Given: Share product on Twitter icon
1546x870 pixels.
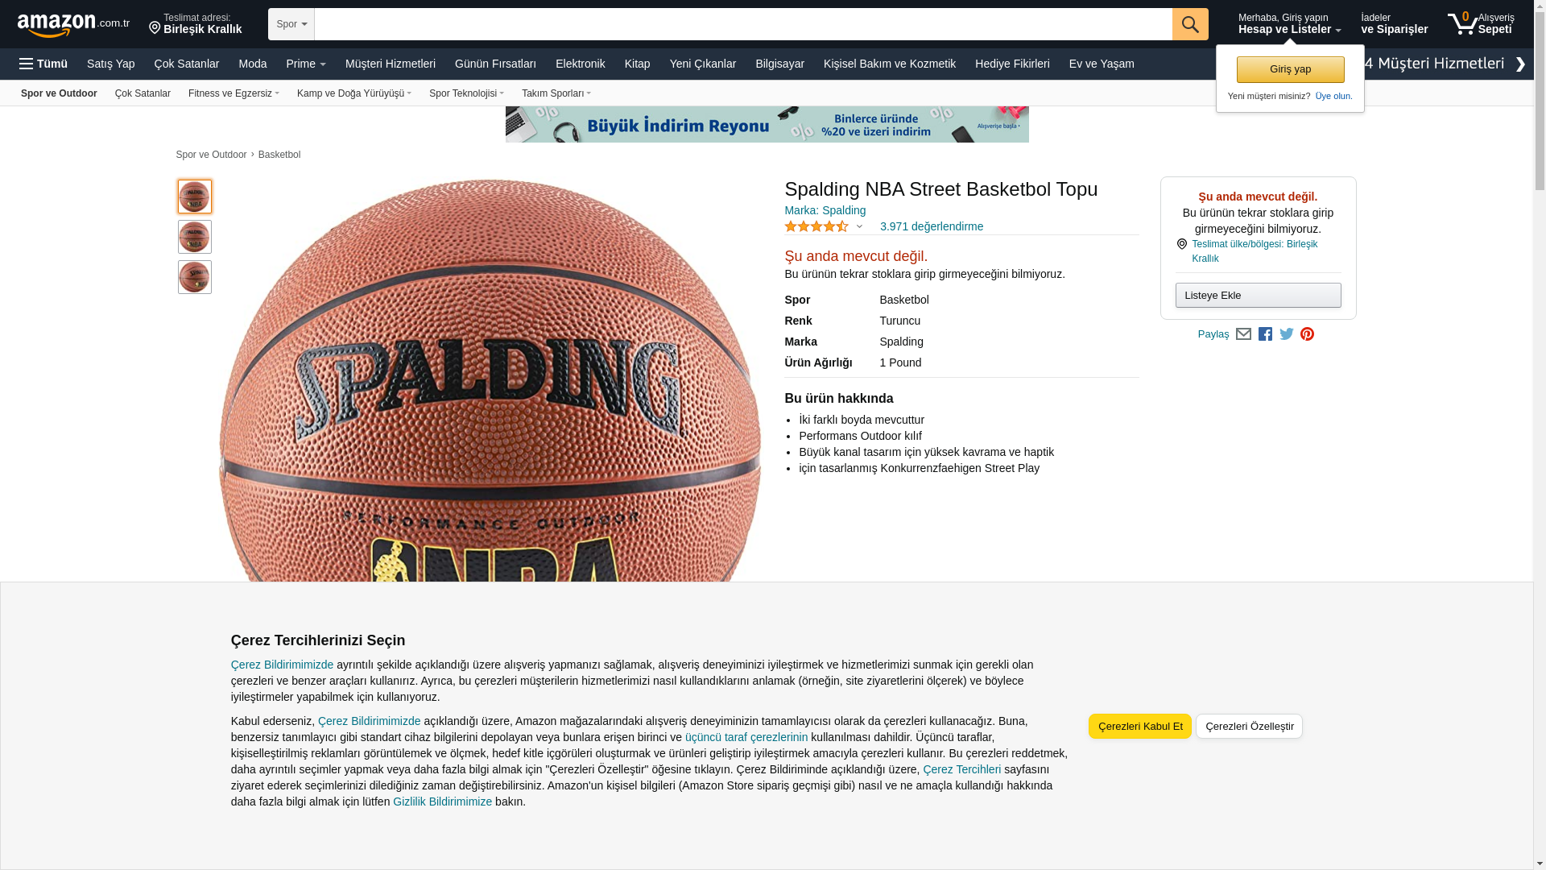Looking at the screenshot, I should click(x=1287, y=334).
